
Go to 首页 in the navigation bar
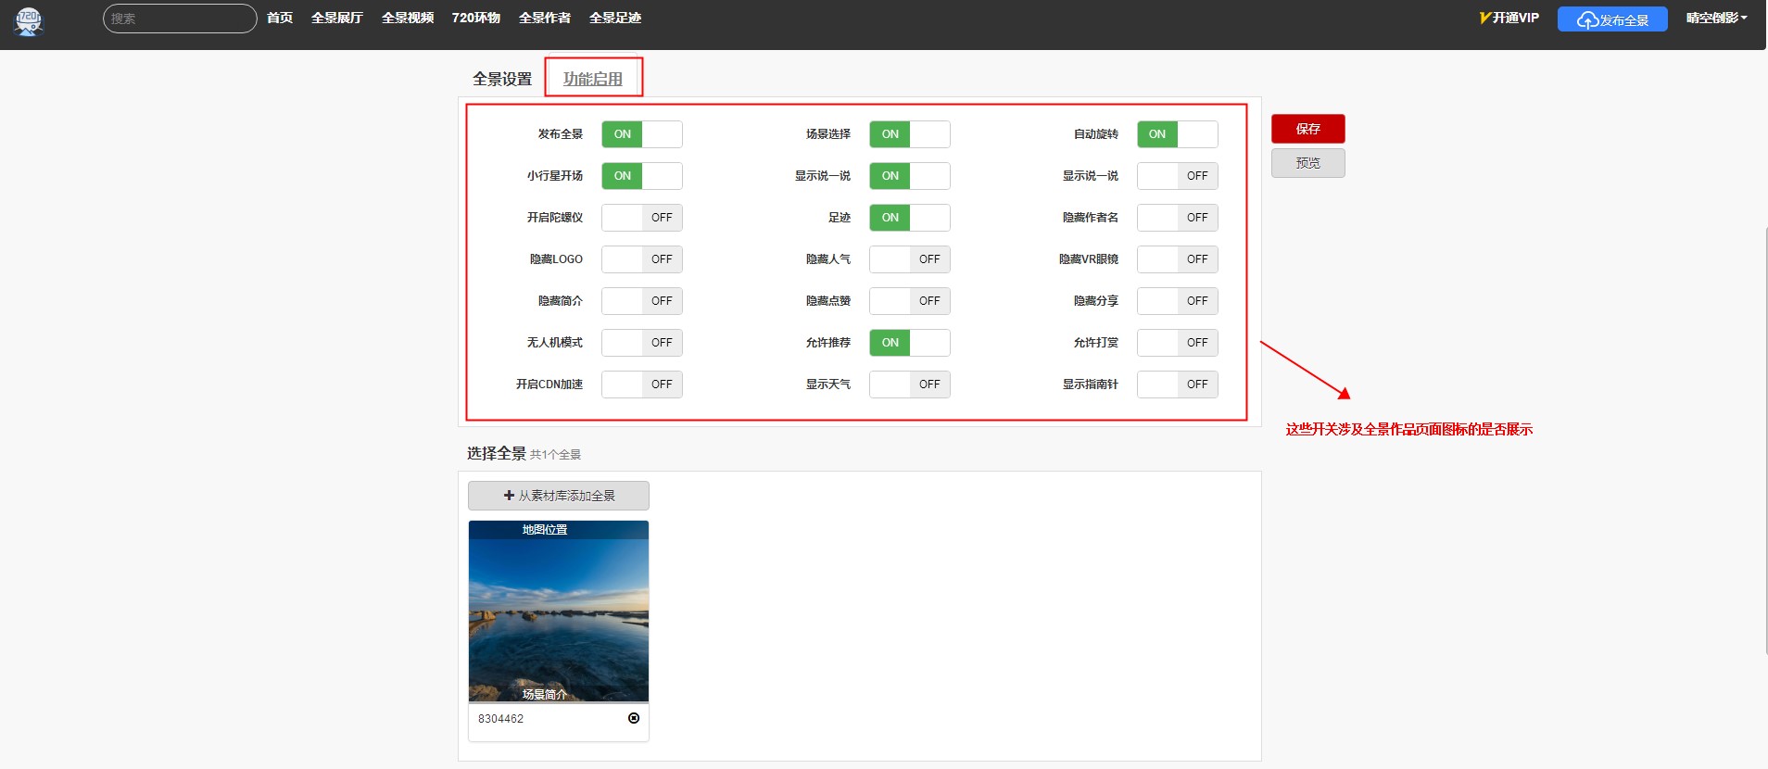click(x=280, y=18)
